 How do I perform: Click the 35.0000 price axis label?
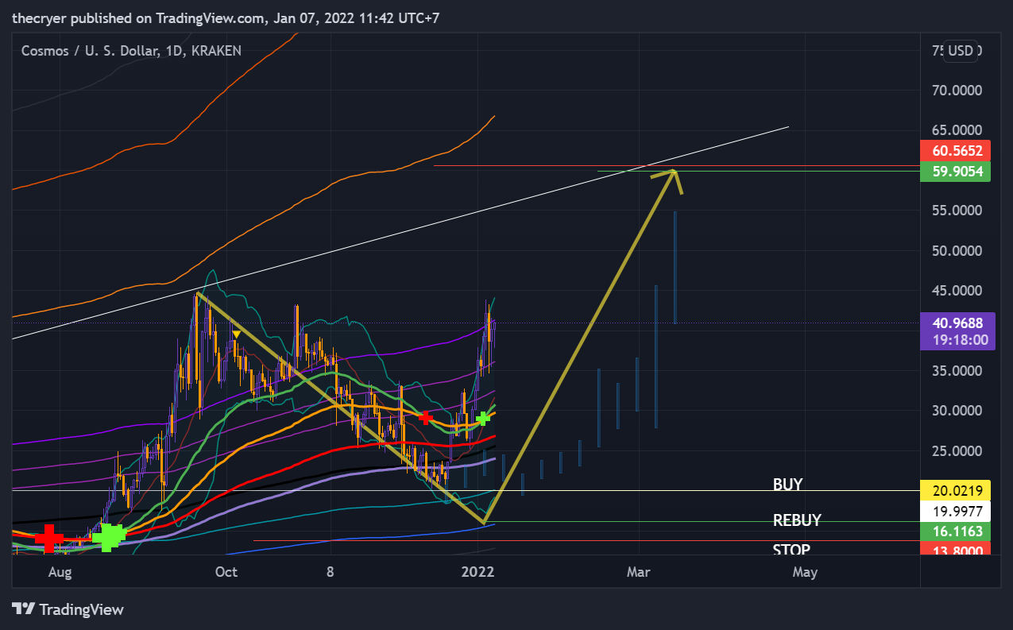[956, 371]
